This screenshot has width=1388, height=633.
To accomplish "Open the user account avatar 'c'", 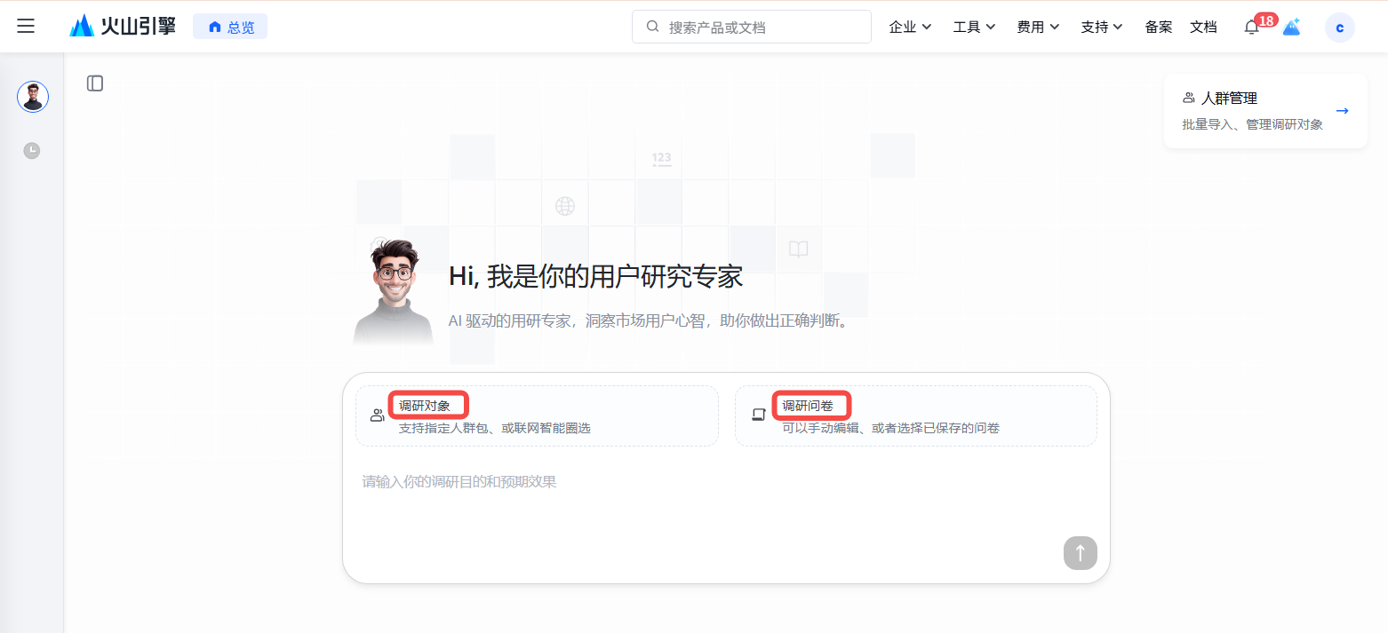I will (x=1339, y=28).
